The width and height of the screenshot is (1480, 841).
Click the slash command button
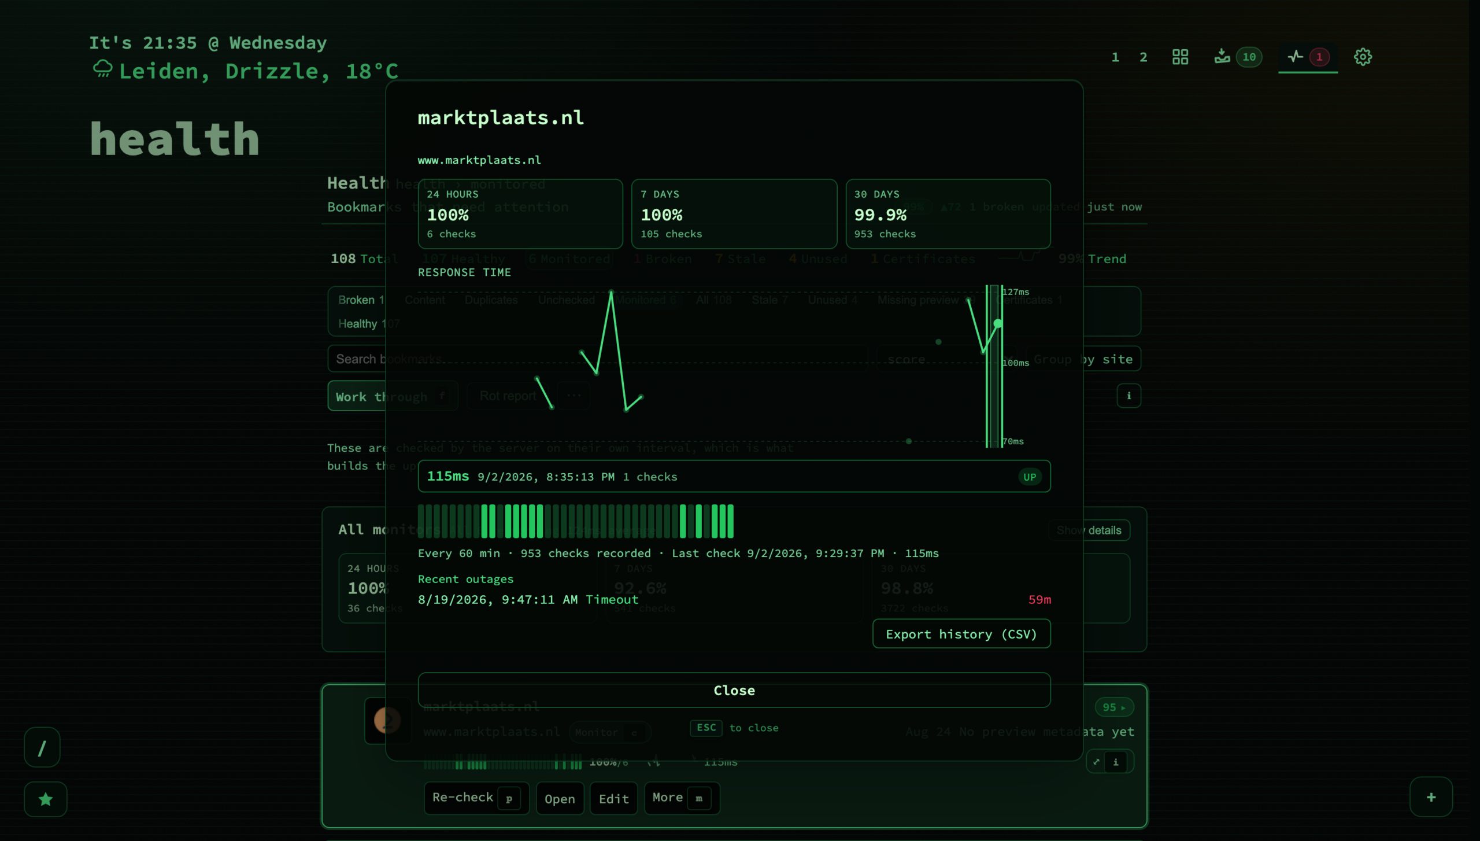point(42,748)
